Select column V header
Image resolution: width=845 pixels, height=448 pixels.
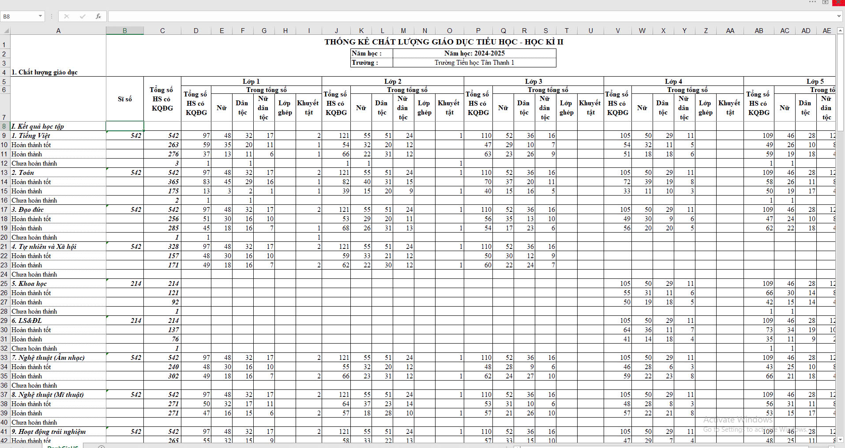(618, 30)
